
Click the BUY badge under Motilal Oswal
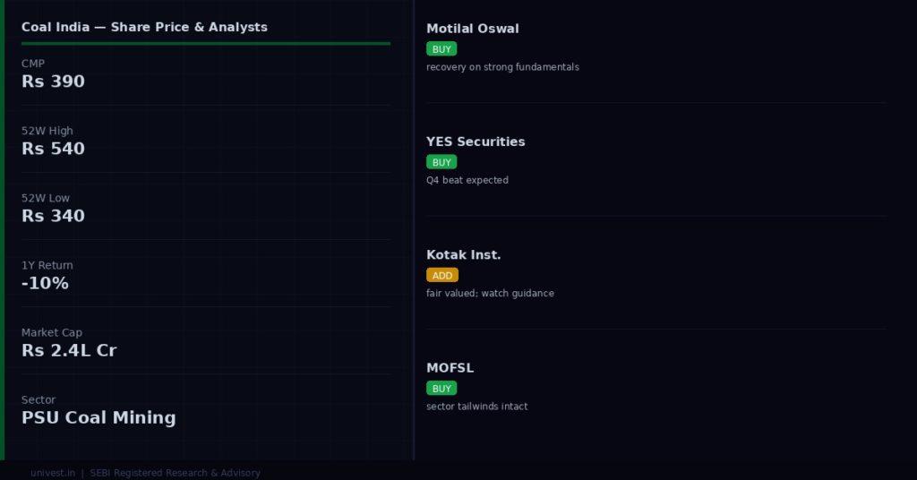(441, 49)
